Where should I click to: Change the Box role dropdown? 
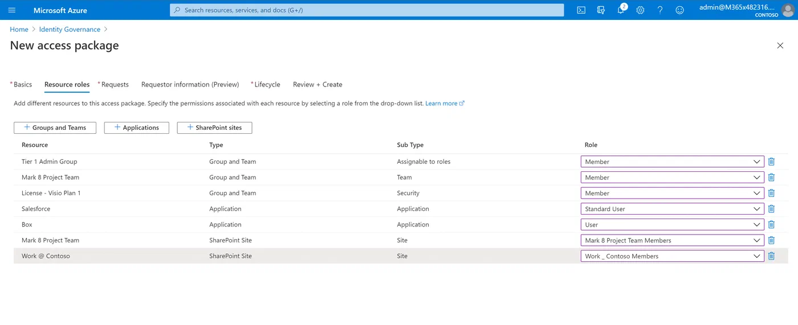(672, 224)
